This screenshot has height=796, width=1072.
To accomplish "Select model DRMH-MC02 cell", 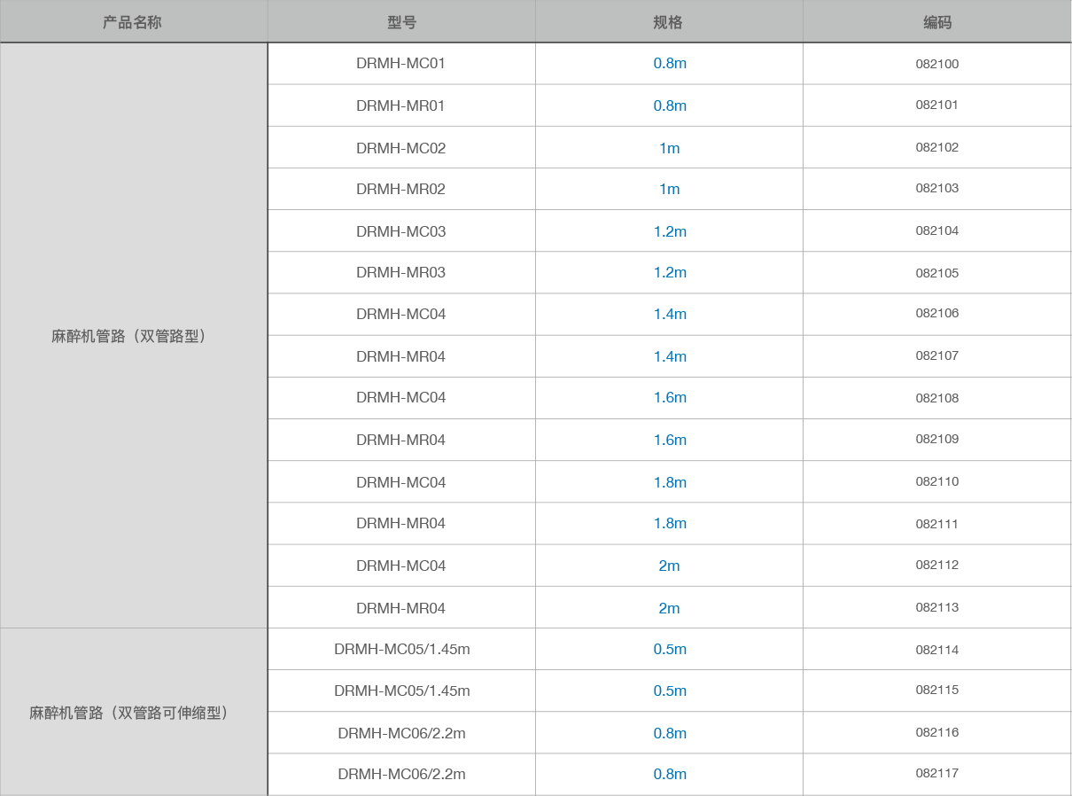I will point(400,148).
